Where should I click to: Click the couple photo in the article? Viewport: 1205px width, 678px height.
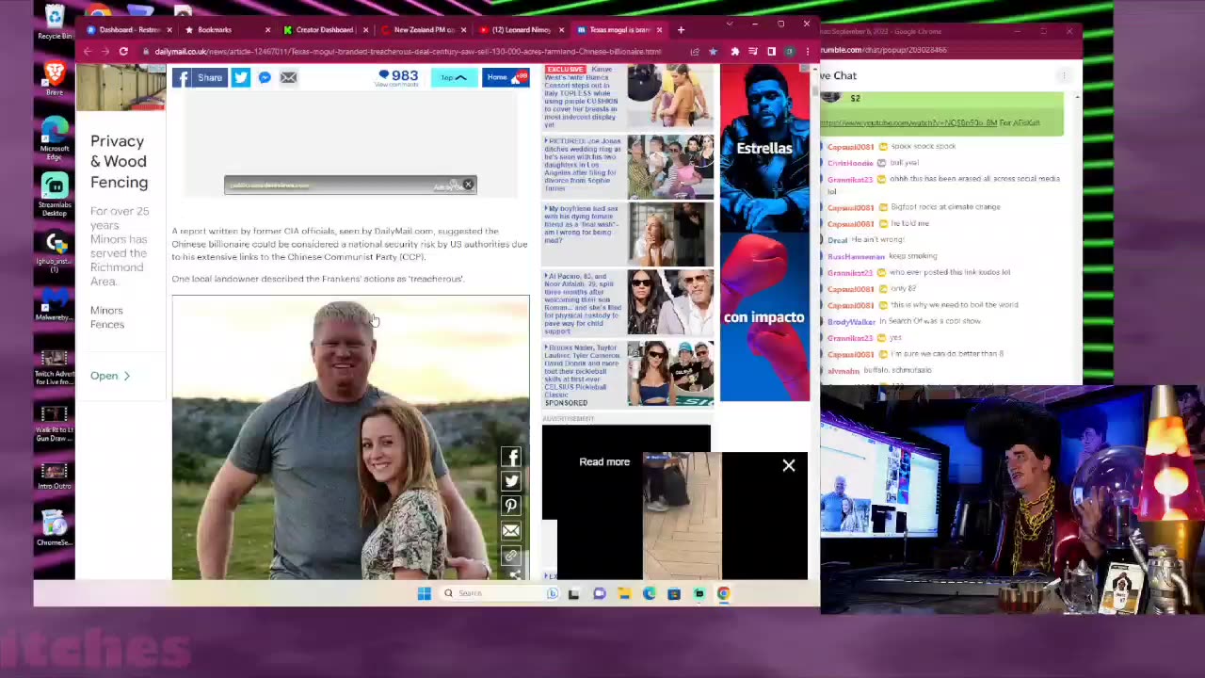[x=350, y=437]
